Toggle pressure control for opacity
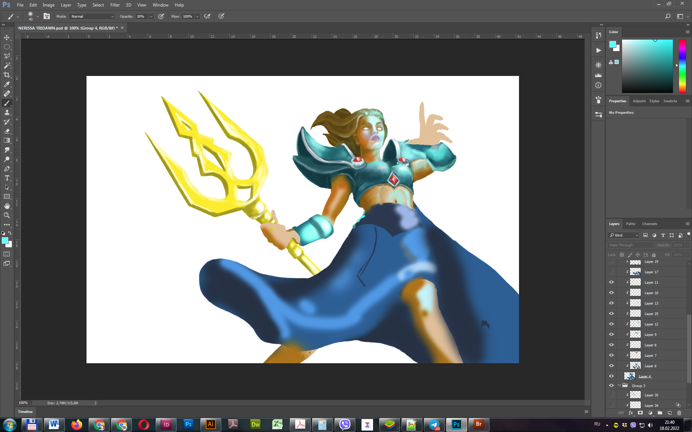 (161, 16)
